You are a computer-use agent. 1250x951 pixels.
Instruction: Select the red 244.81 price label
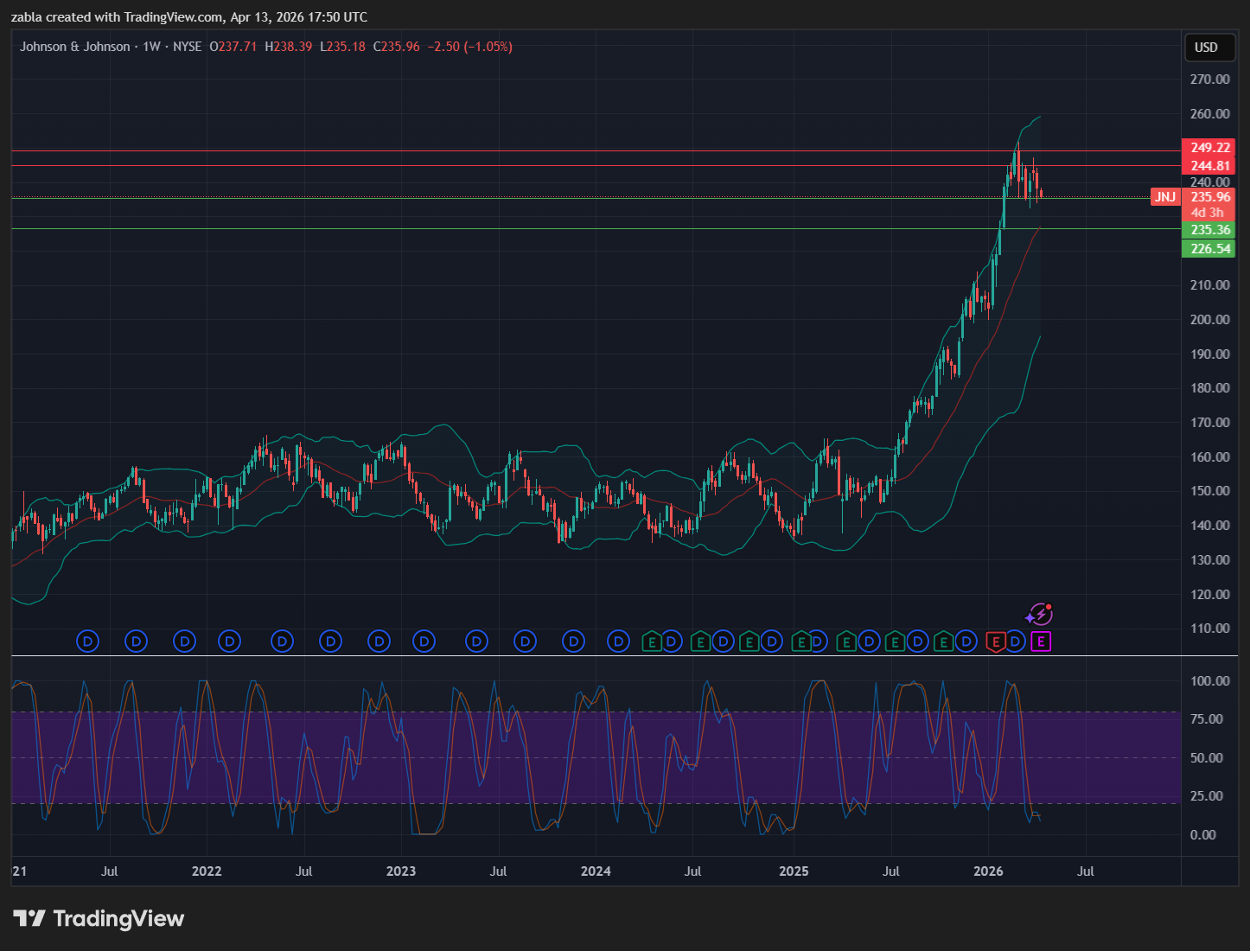pyautogui.click(x=1209, y=166)
